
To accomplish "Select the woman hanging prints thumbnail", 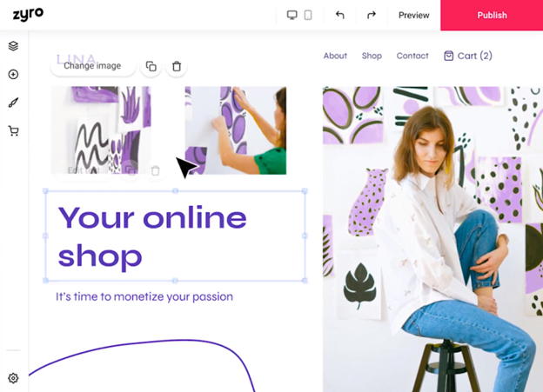I will (236, 130).
